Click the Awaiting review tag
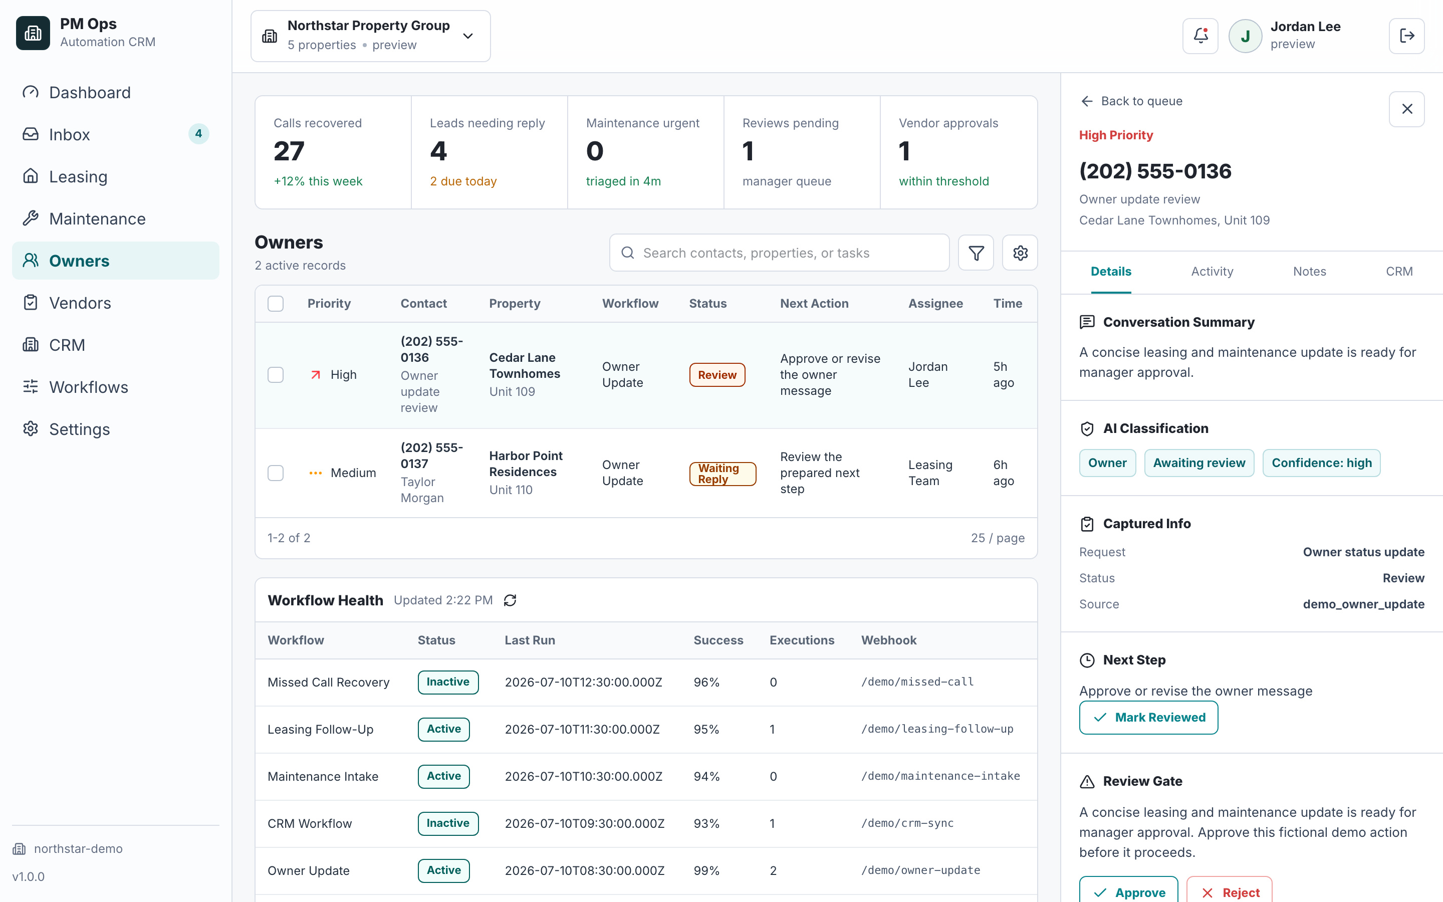The height and width of the screenshot is (902, 1443). pos(1198,463)
